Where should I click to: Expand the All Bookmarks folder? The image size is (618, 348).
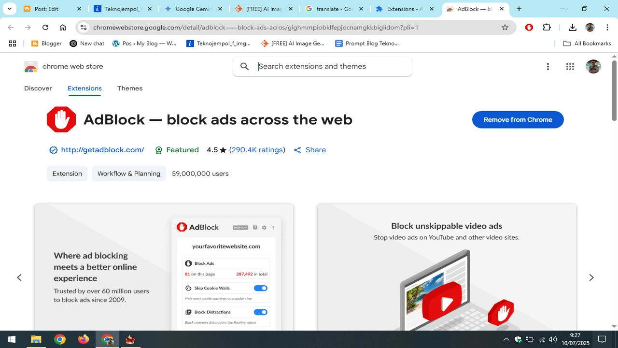point(587,43)
